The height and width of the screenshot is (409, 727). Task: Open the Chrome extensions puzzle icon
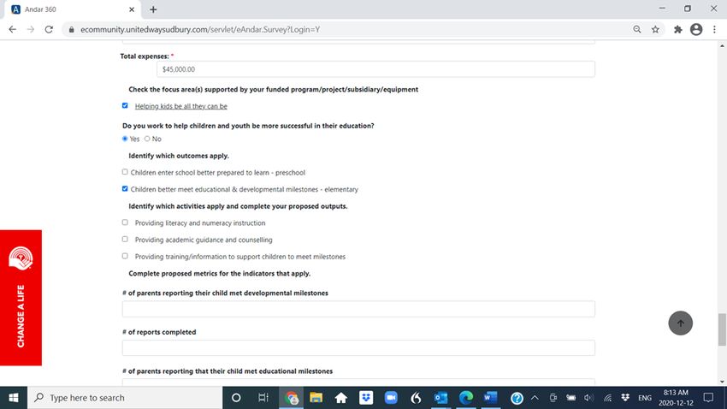tap(678, 29)
